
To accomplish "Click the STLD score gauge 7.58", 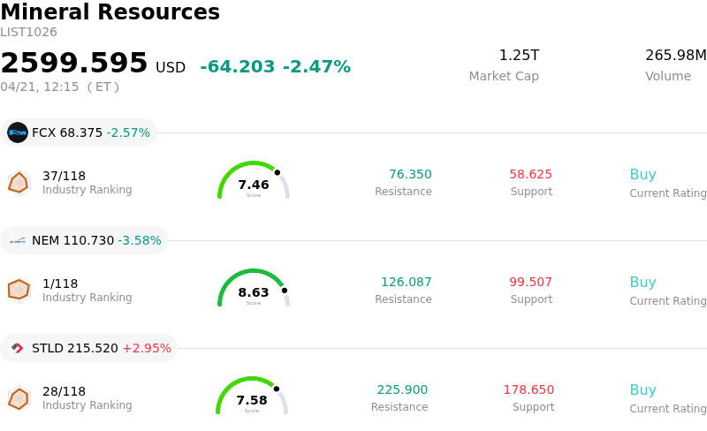I will click(x=252, y=397).
